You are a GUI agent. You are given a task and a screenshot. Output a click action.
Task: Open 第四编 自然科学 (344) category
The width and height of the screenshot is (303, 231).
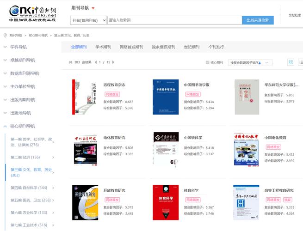pos(29,188)
